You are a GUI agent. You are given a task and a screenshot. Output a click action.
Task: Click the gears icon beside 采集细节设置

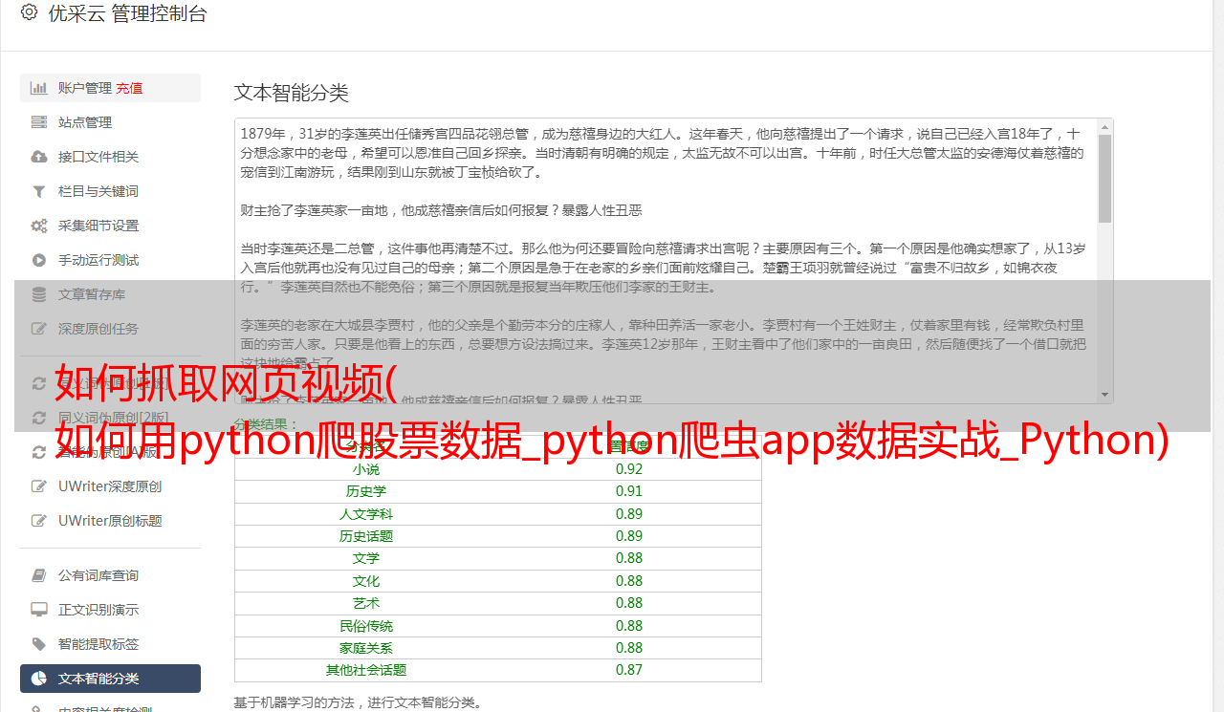(39, 226)
